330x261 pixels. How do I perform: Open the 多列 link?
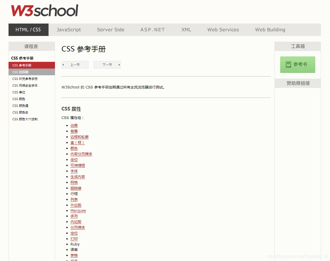pyautogui.click(x=74, y=216)
